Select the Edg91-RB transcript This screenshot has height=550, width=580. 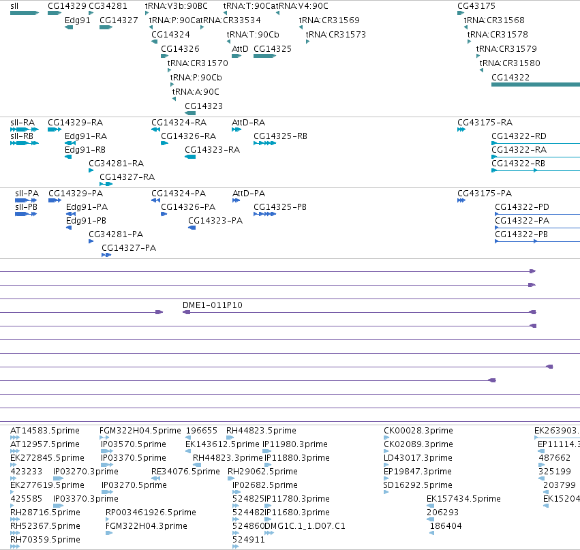coord(68,157)
